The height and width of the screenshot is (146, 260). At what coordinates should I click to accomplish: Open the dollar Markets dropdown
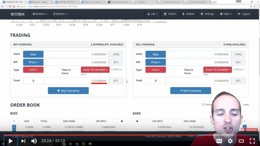click(60, 14)
